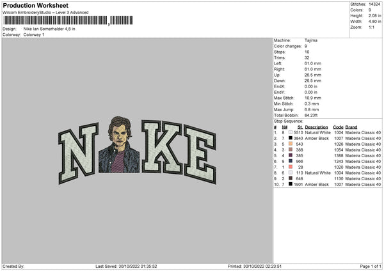Click the Natural White swatch beside 5510 stitches
Screen dimensions: 384x271
point(291,132)
